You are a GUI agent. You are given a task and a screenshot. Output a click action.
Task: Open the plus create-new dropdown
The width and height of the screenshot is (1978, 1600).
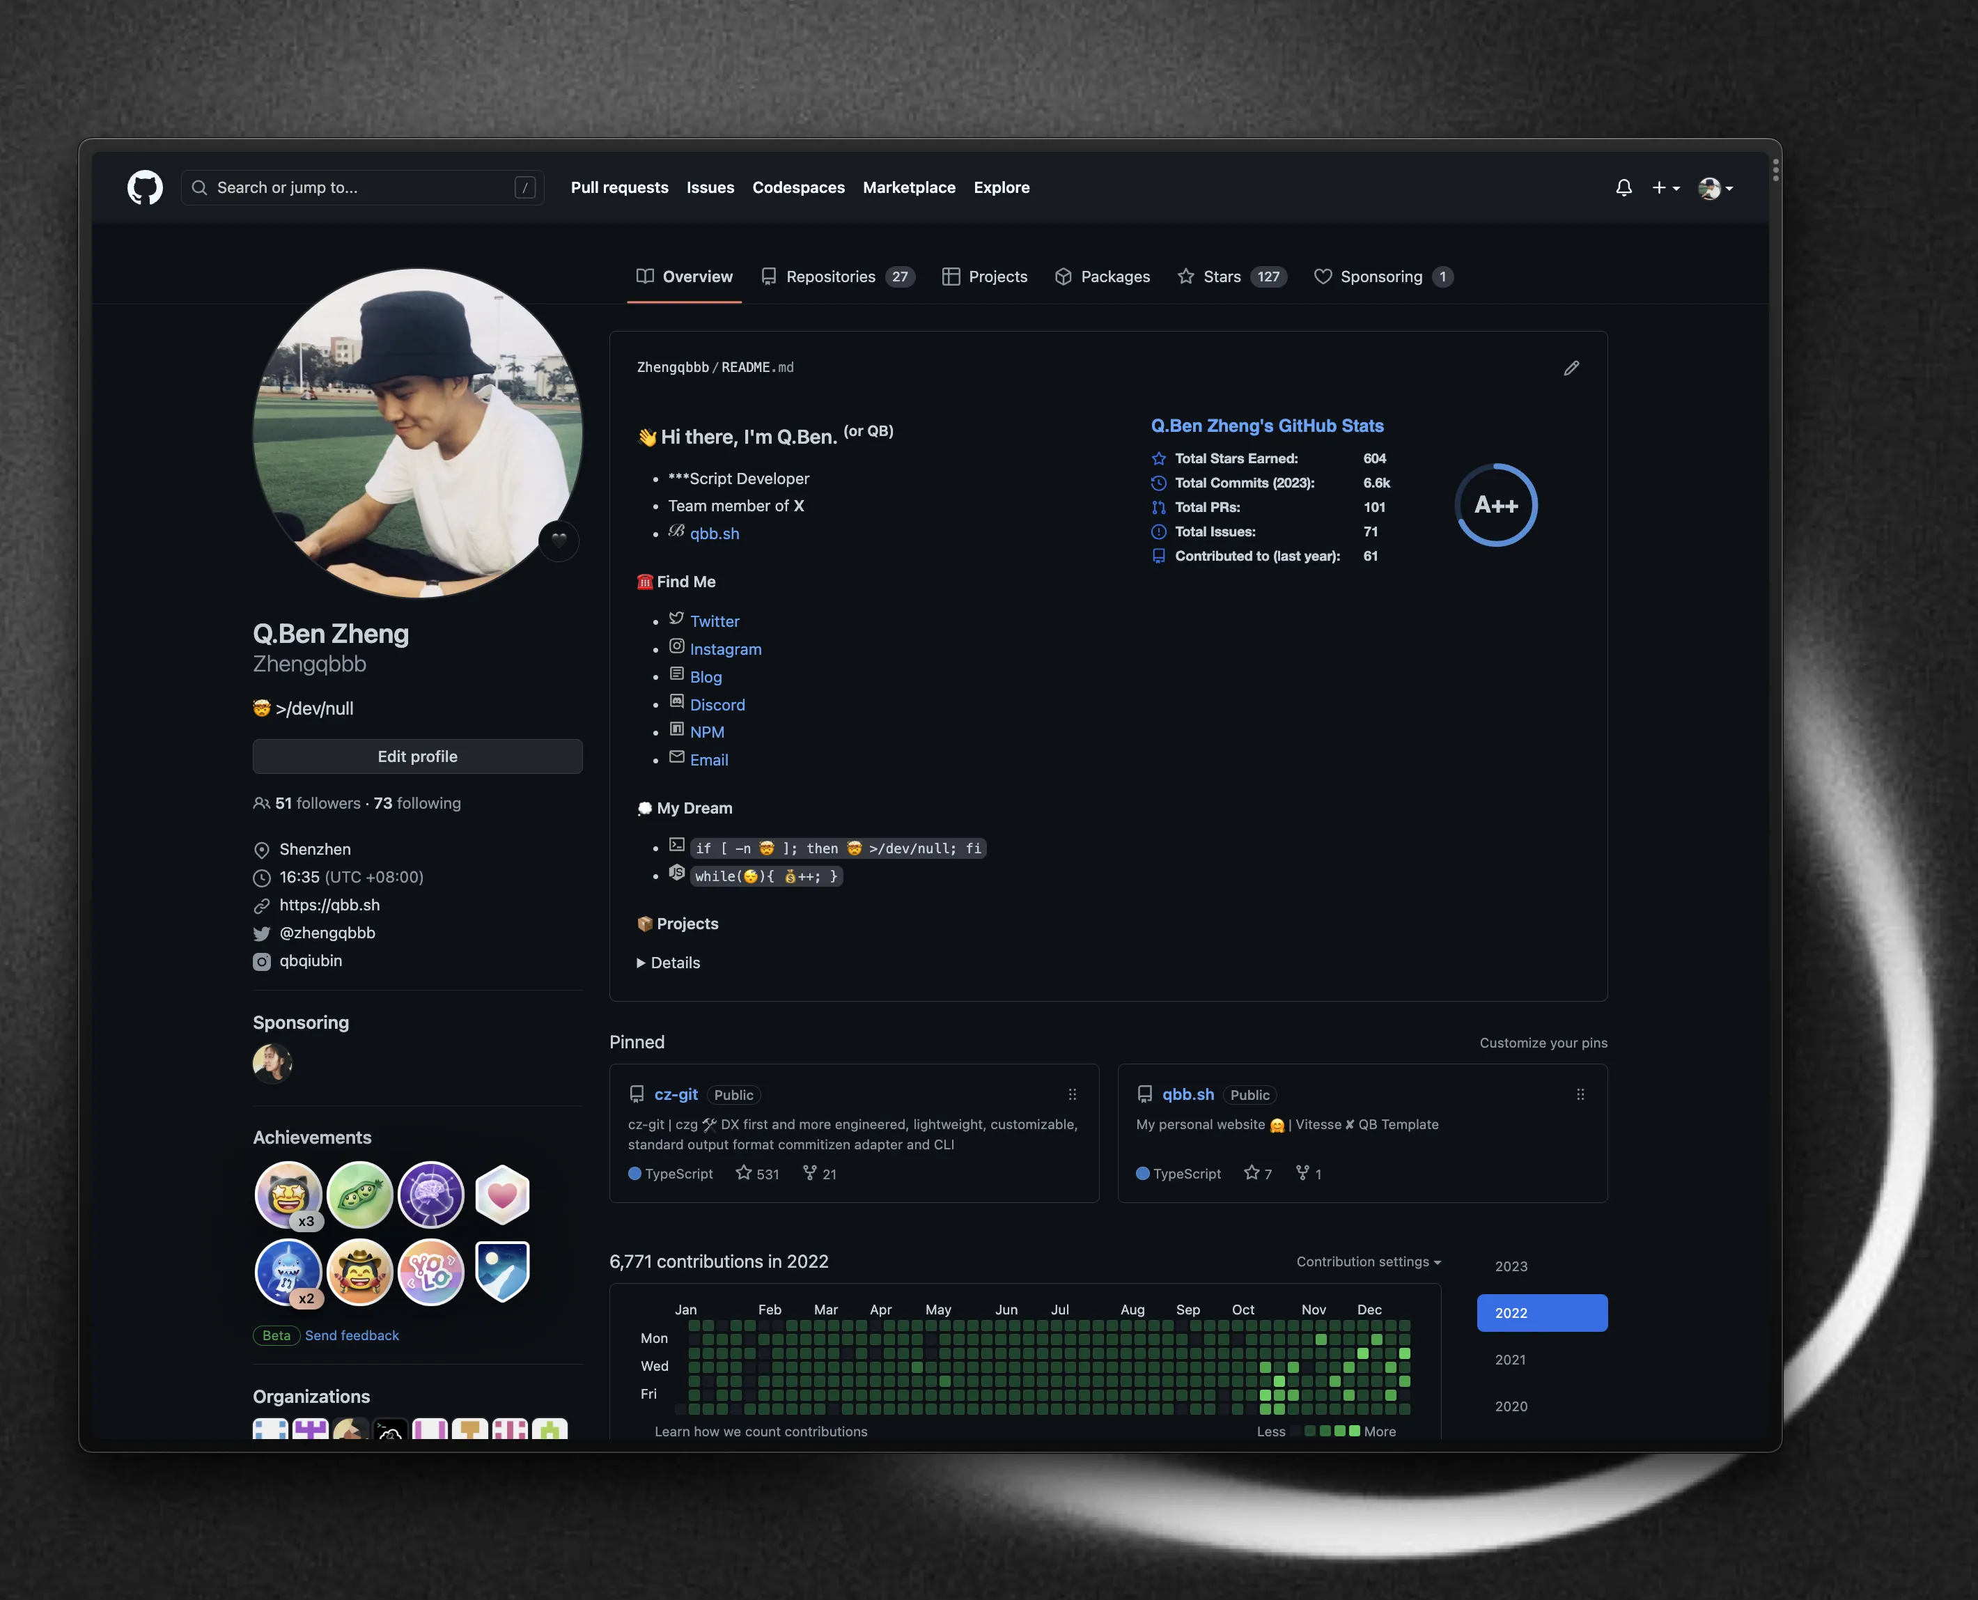[1666, 188]
